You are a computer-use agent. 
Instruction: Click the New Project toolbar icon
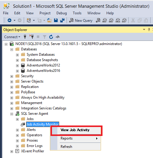click(29, 20)
